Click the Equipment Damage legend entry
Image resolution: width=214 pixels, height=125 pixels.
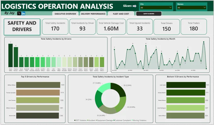[x=104, y=120]
